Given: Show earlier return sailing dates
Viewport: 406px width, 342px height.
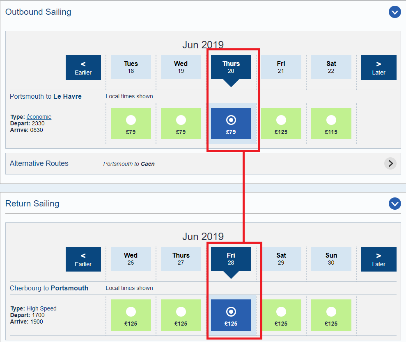Looking at the screenshot, I should (x=83, y=259).
